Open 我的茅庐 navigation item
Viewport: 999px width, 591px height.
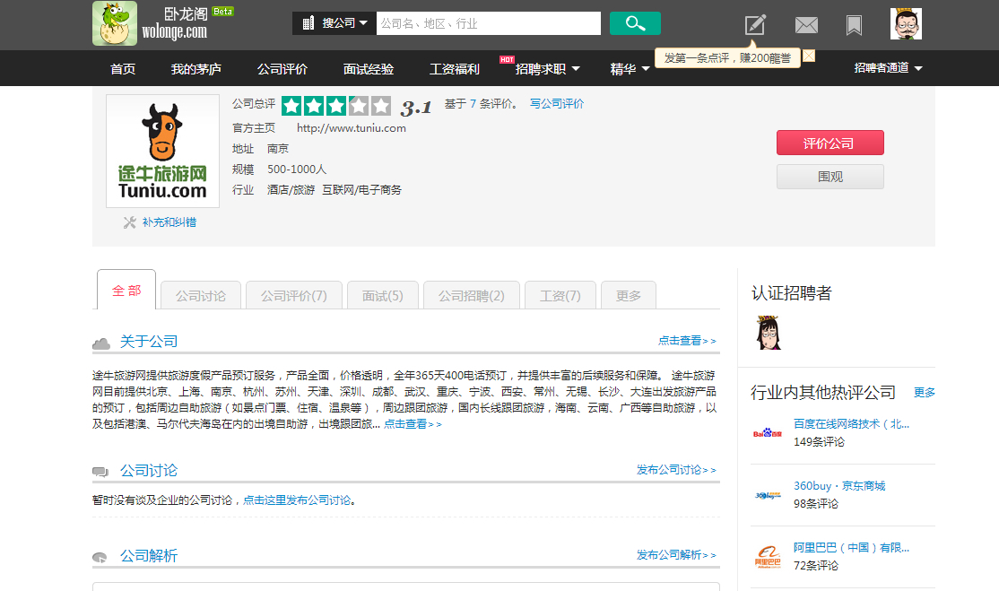coord(195,69)
